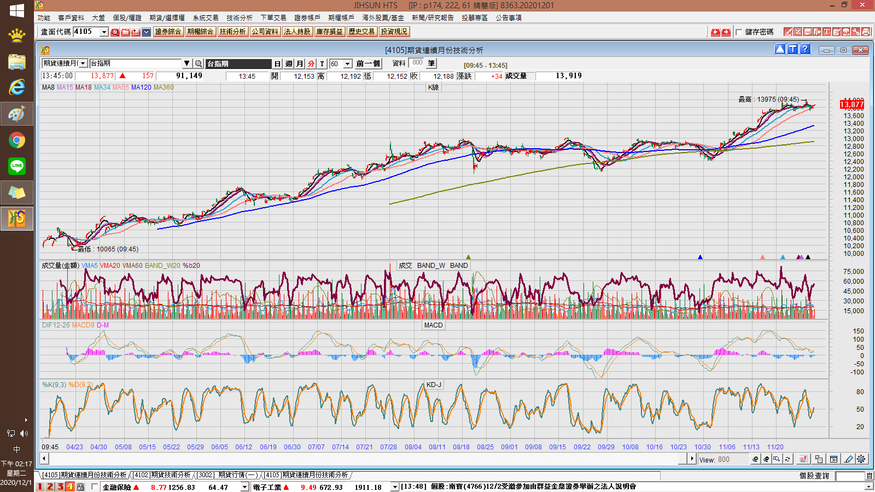Click the indicator formula F icon
The image size is (875, 492).
(803, 459)
